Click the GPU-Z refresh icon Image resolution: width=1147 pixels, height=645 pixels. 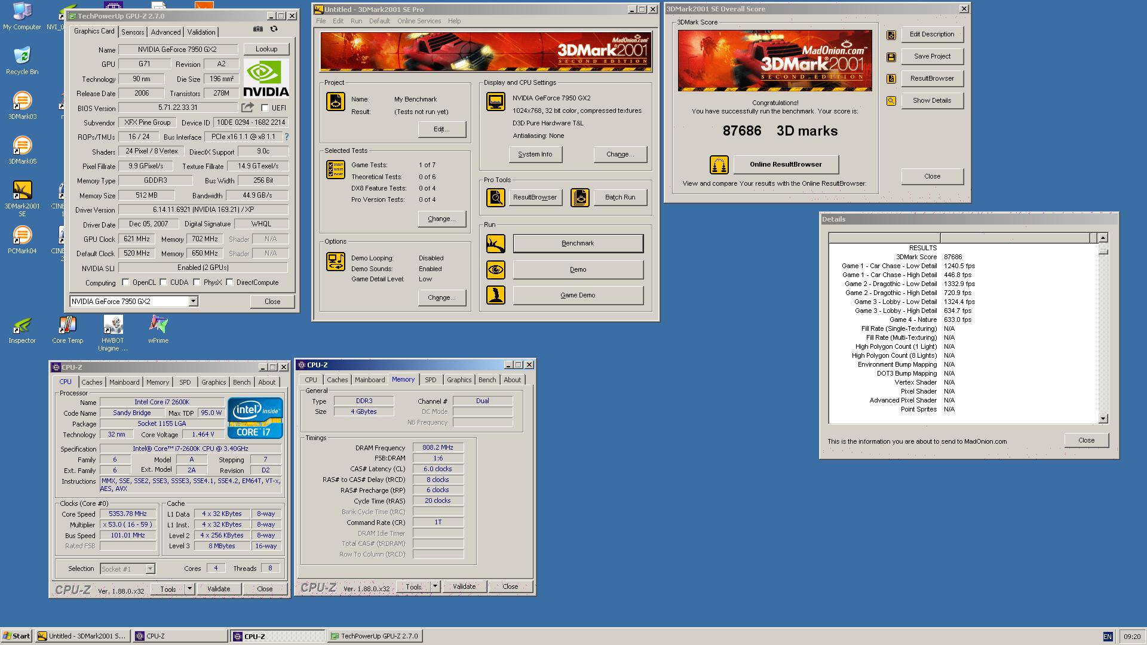pyautogui.click(x=274, y=29)
